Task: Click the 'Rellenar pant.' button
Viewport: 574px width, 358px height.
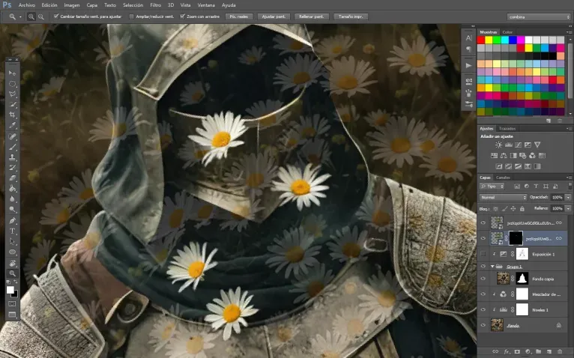Action: pyautogui.click(x=312, y=16)
